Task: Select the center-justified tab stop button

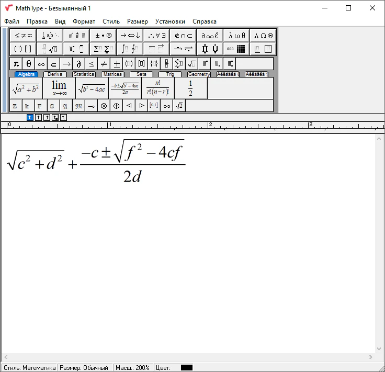Action: [x=39, y=118]
